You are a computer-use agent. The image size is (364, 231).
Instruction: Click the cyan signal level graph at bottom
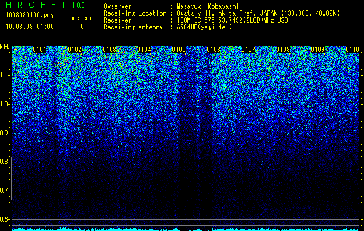click(185, 229)
